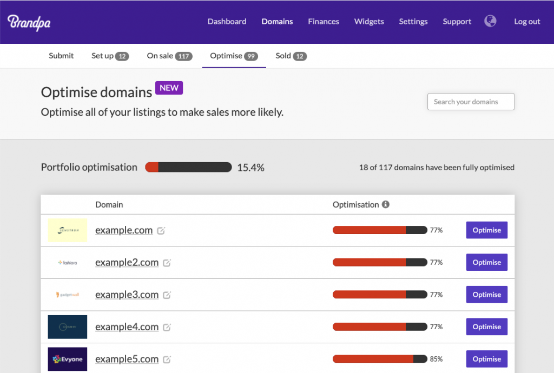Screen dimensions: 554x373
Task: Click the Optimisation column info icon
Action: click(x=386, y=204)
